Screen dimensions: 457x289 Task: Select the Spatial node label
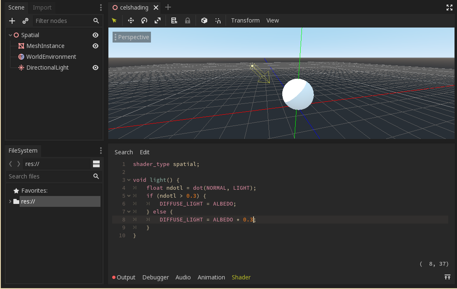tap(30, 35)
